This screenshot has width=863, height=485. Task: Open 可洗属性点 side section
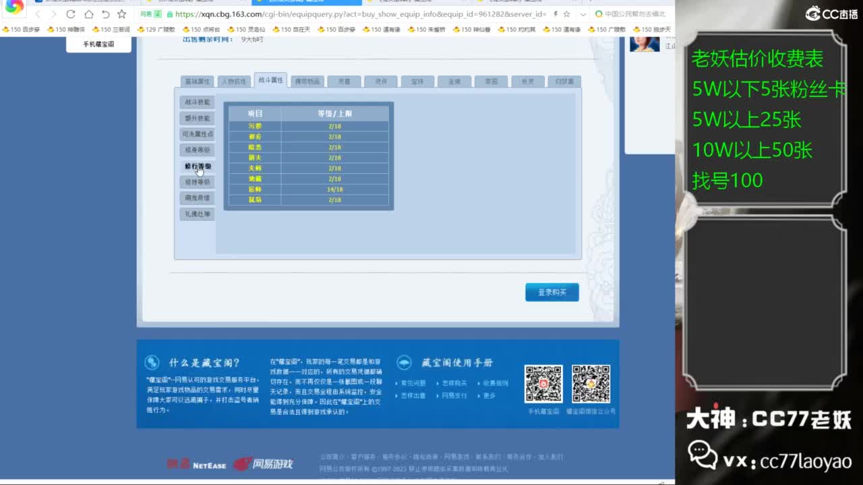[198, 134]
